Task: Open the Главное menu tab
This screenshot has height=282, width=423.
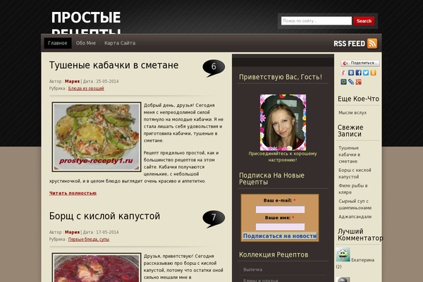Action: coord(58,43)
